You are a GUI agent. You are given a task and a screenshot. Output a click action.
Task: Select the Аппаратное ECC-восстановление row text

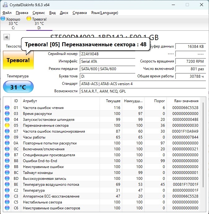[51, 196]
